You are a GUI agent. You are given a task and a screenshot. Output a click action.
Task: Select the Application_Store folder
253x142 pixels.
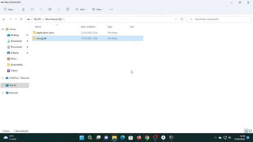(87, 33)
